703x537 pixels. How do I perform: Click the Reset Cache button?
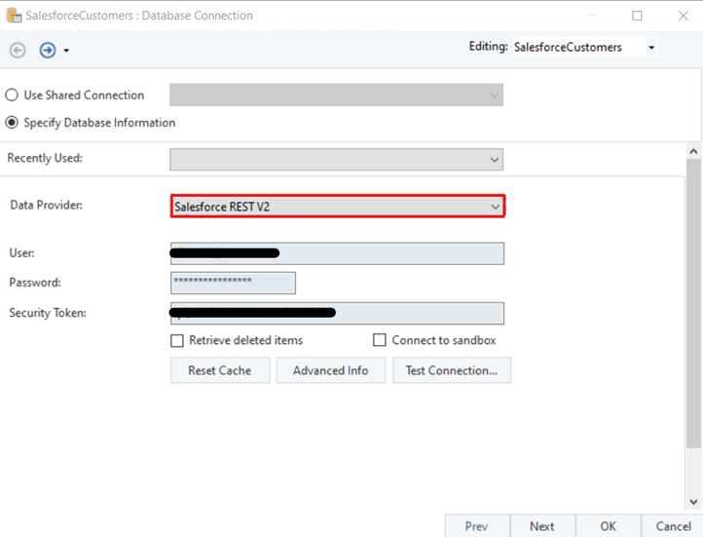coord(220,370)
